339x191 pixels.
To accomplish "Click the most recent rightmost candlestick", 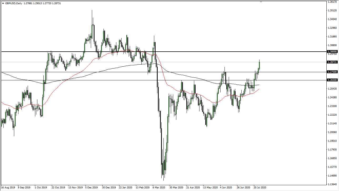I will [259, 66].
